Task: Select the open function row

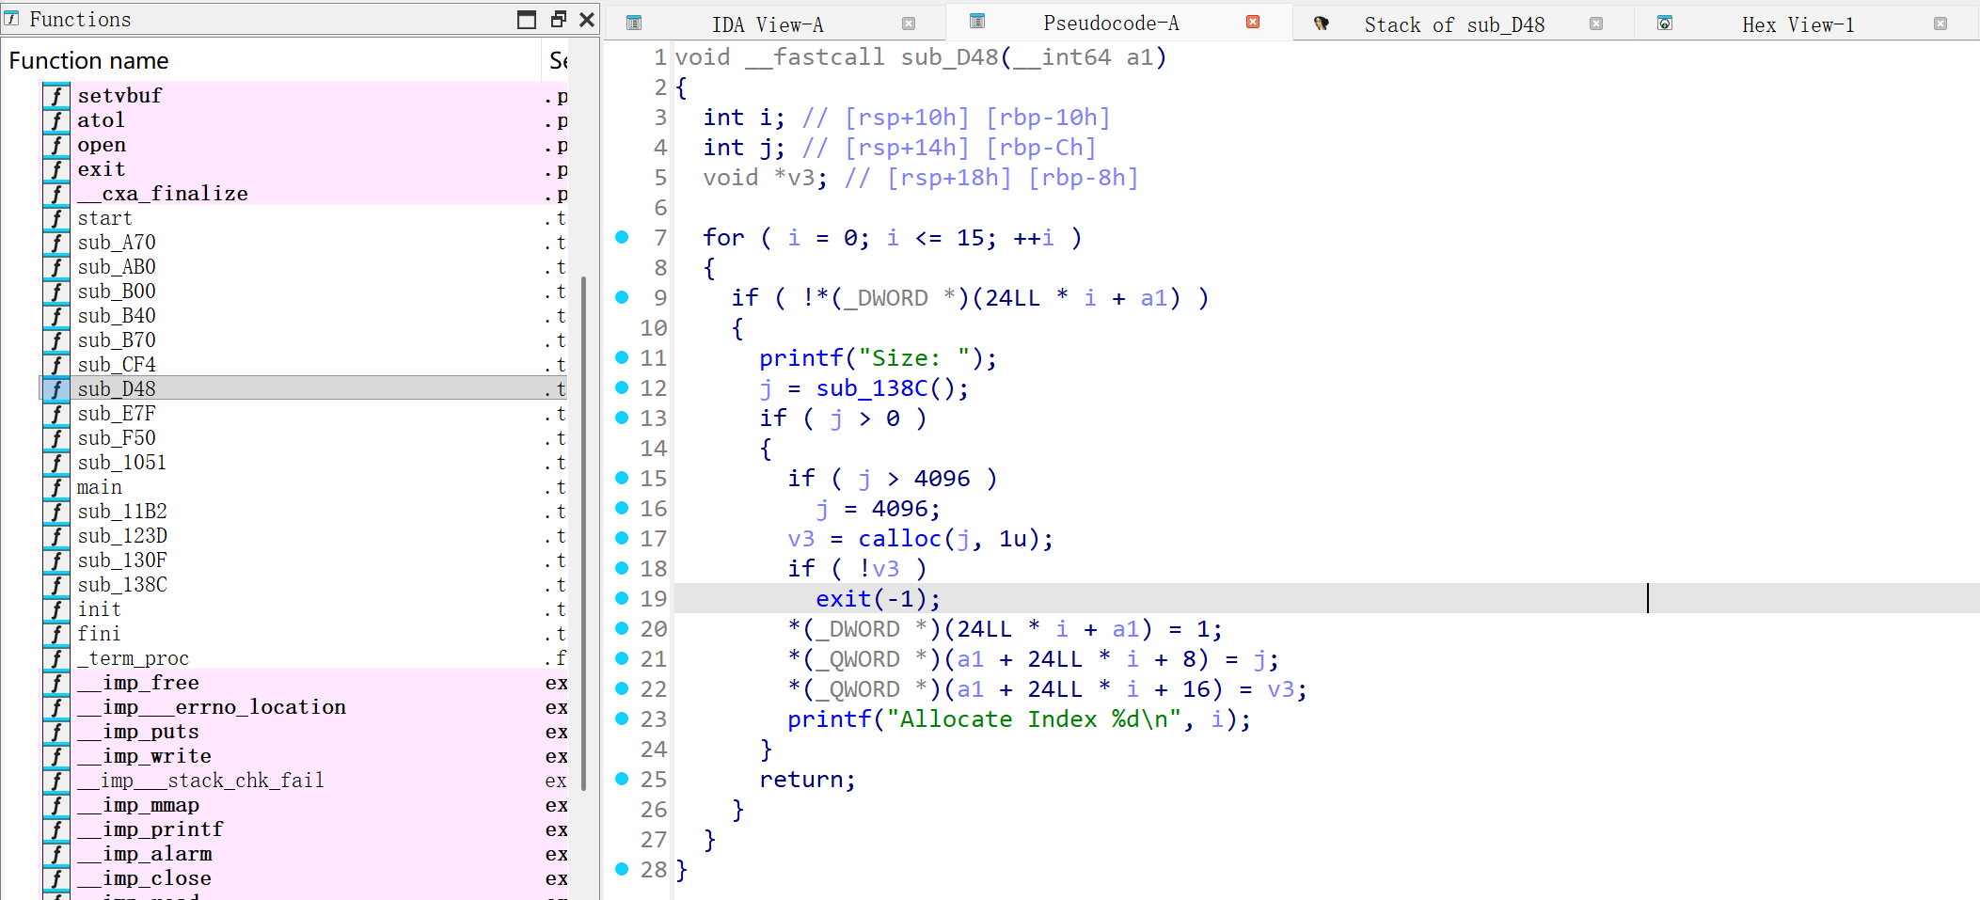Action: [303, 145]
